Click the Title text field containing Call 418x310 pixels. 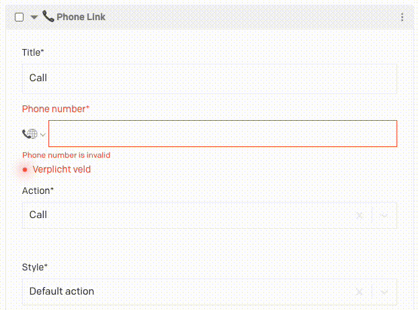(x=210, y=79)
